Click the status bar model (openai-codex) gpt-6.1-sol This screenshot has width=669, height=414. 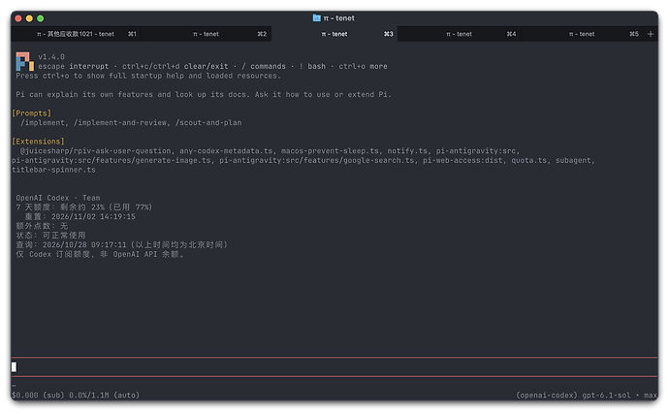(x=573, y=396)
